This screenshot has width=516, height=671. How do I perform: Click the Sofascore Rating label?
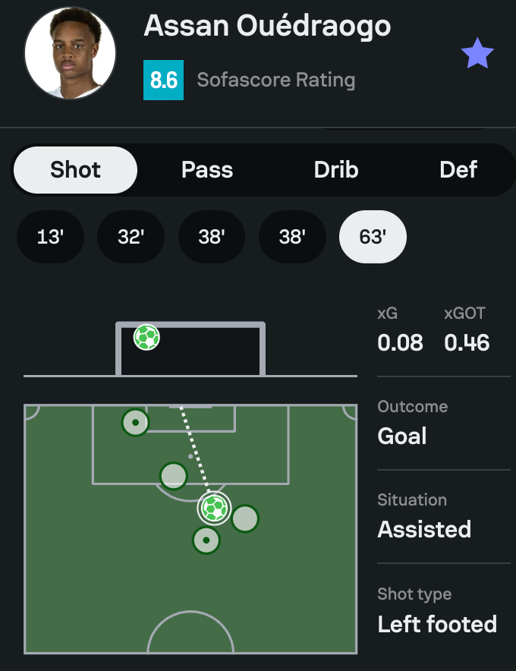click(x=276, y=80)
